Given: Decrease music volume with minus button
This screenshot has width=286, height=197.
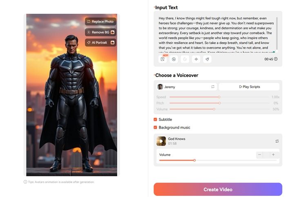Looking at the screenshot, I should [259, 155].
